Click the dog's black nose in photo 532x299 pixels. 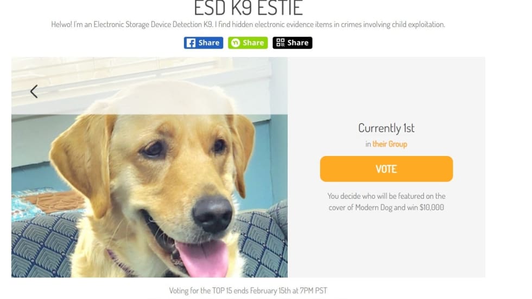click(213, 213)
